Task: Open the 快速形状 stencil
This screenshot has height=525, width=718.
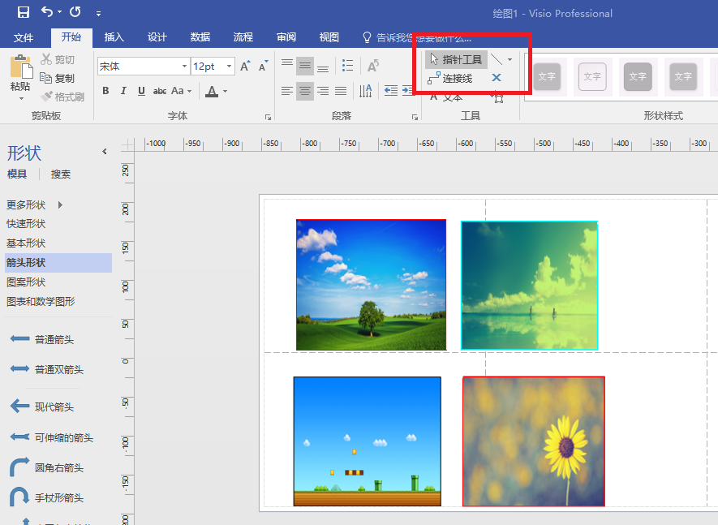Action: (x=26, y=224)
